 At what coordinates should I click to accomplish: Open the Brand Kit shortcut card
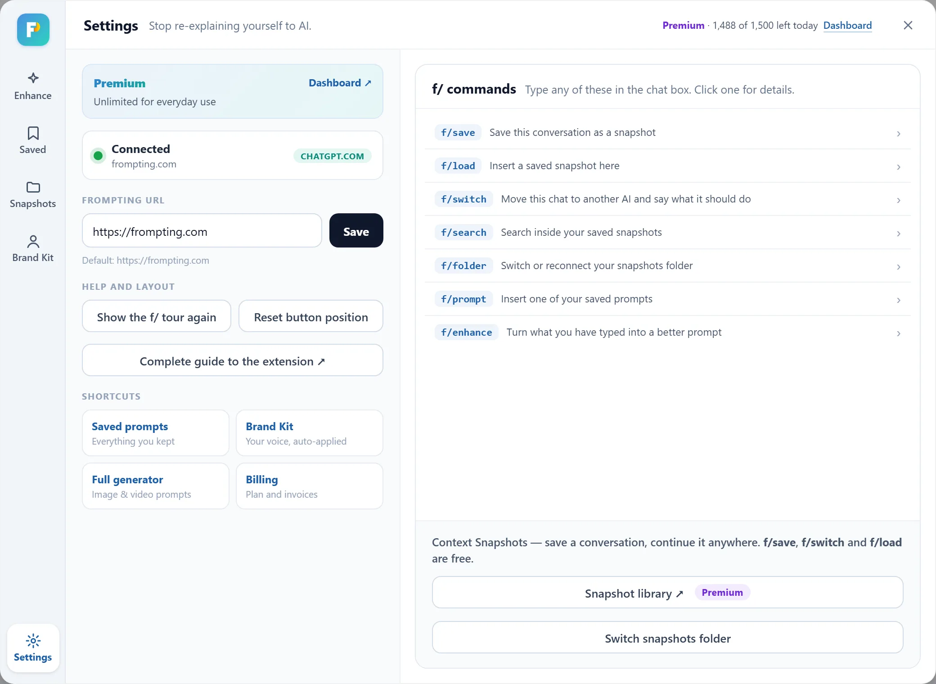(310, 433)
